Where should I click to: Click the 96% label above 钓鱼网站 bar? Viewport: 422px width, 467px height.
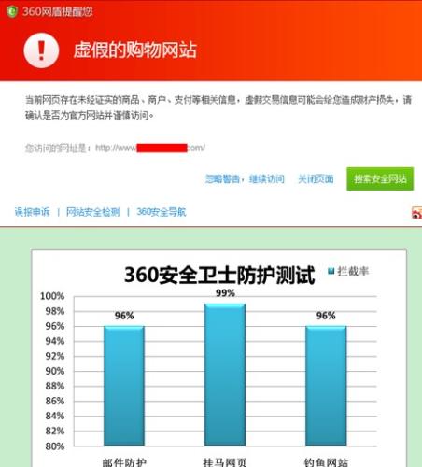pyautogui.click(x=326, y=316)
